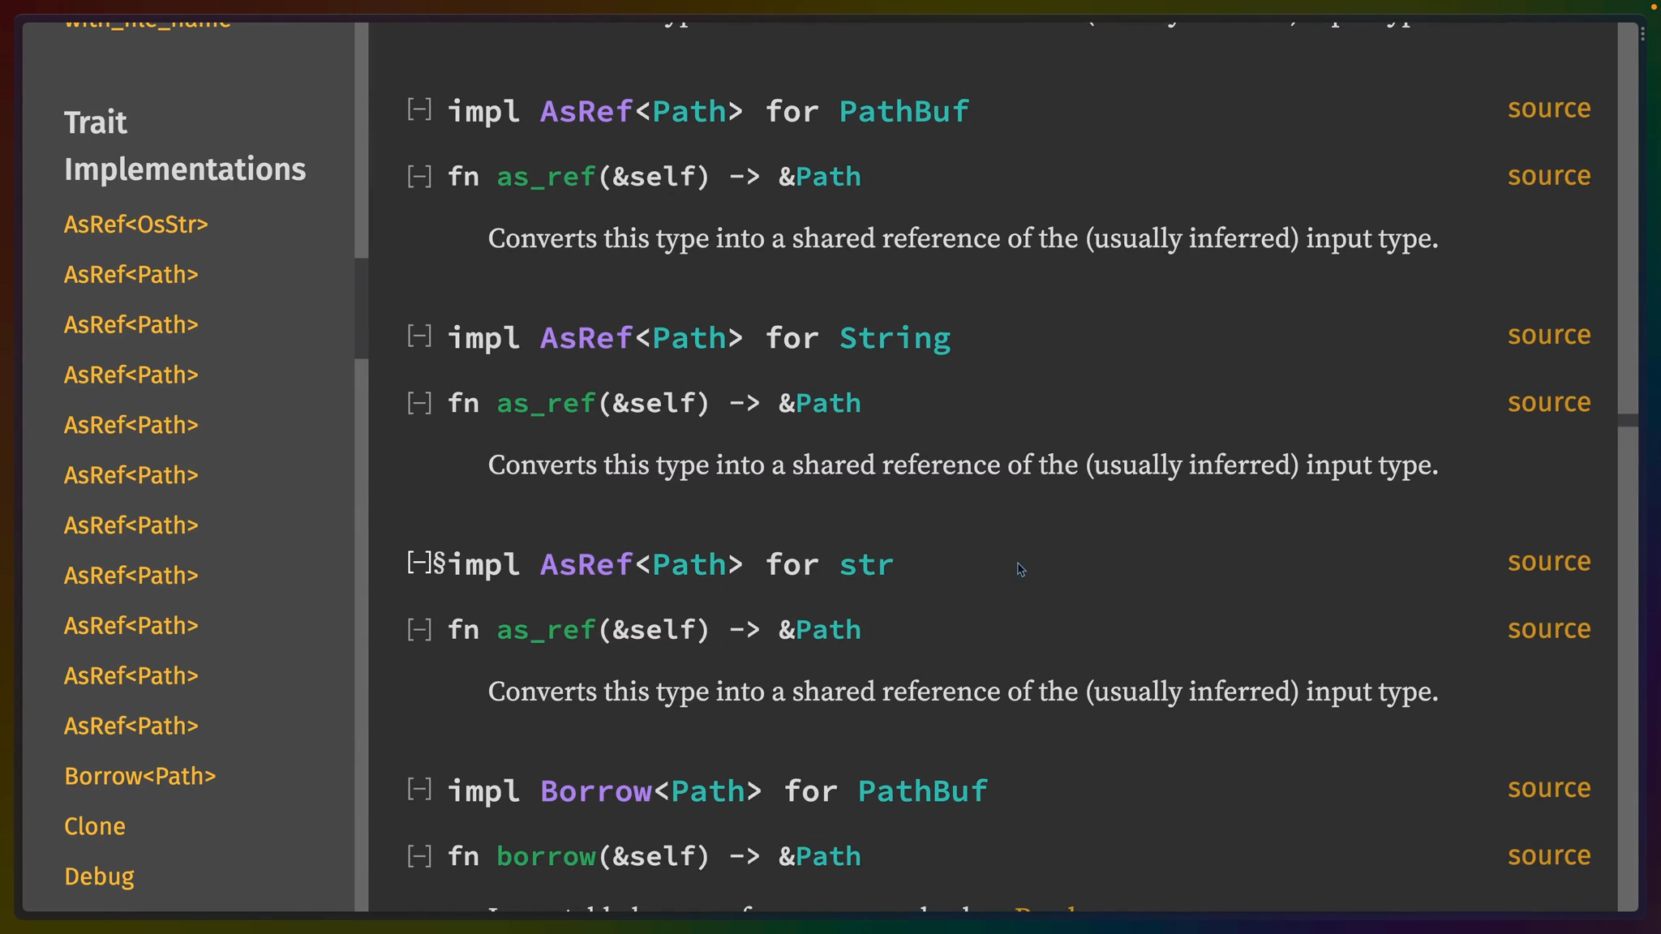Image resolution: width=1661 pixels, height=934 pixels.
Task: Open source for impl AsRef<Path> for PathBuf
Action: tap(1547, 108)
